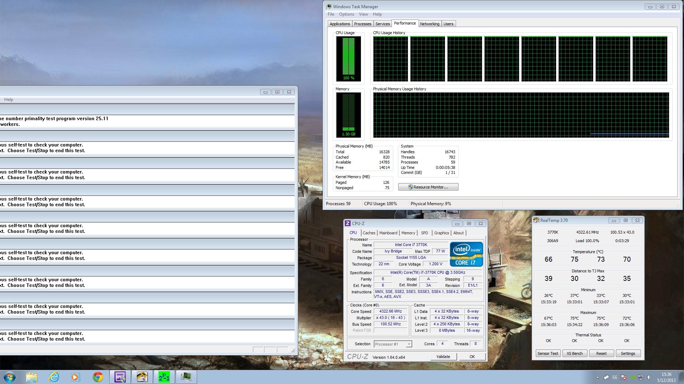Screen dimensions: 684x384
Task: Open Windows Explorer from the taskbar
Action: point(32,377)
